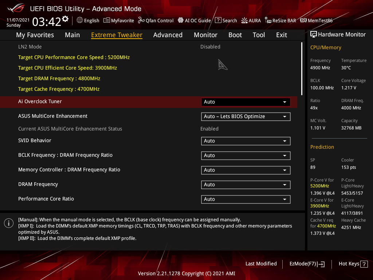Go to the Monitor tab
The height and width of the screenshot is (280, 373).
pyautogui.click(x=205, y=35)
